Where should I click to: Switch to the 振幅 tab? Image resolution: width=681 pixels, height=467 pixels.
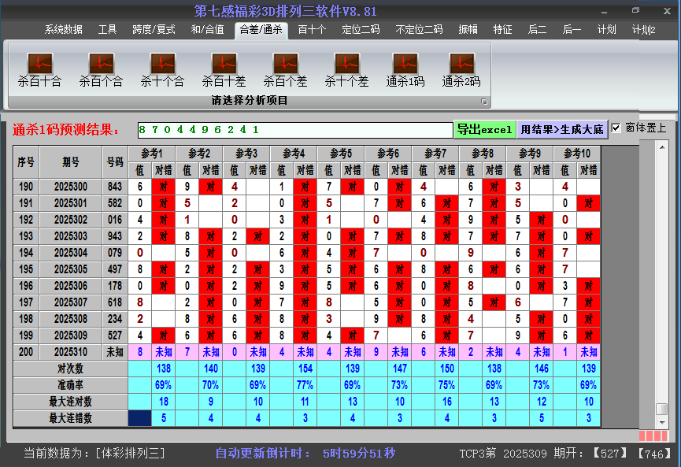(x=468, y=30)
